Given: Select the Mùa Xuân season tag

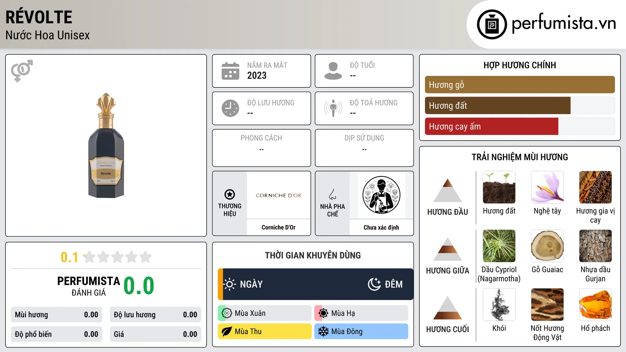Looking at the screenshot, I should 265,313.
